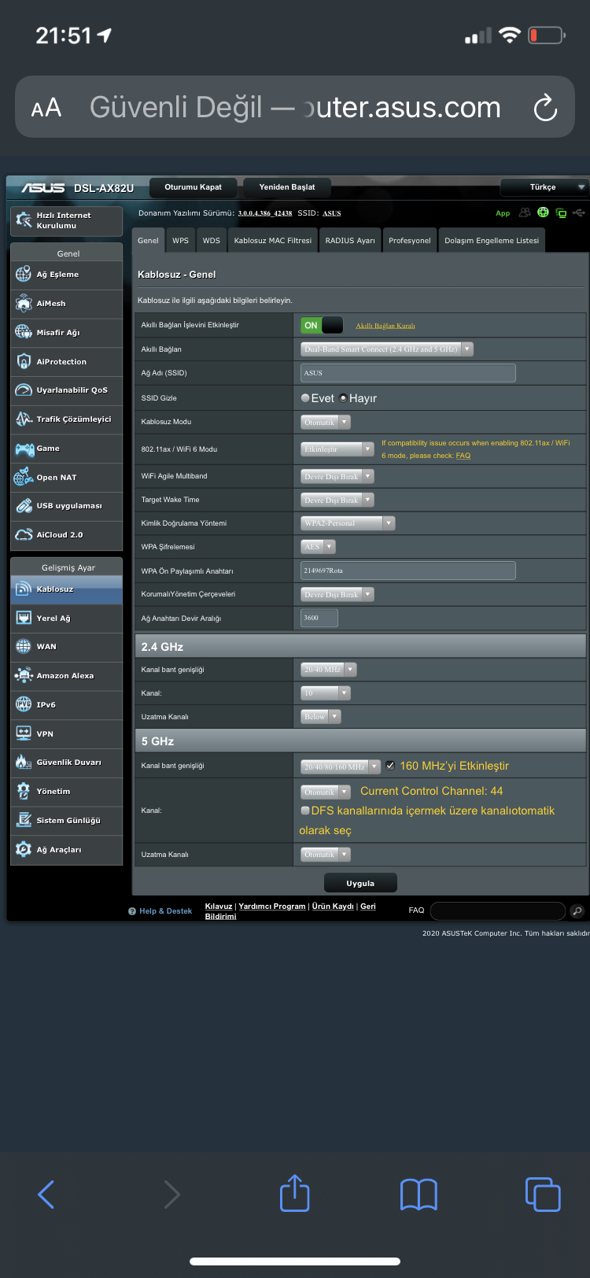Open the AiProtection shield icon
Screen dimensions: 590x1278
[24, 361]
